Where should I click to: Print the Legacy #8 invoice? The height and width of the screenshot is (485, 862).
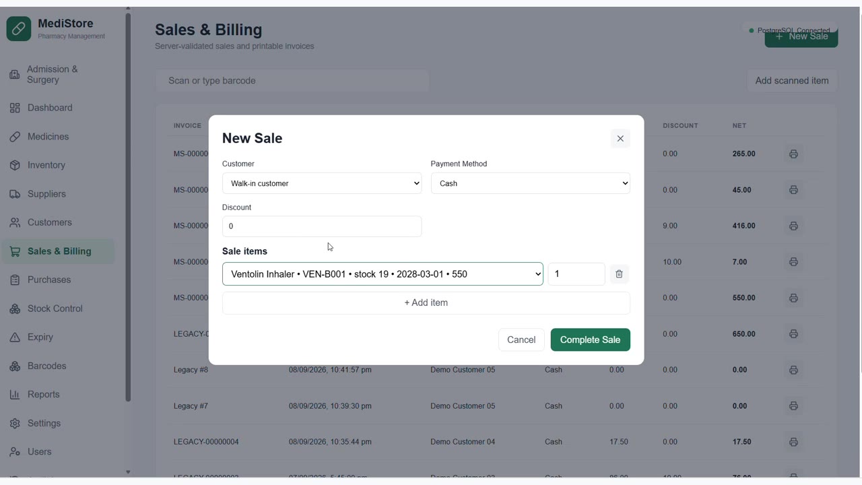(793, 370)
